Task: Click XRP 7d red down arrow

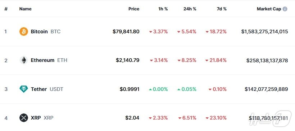Action: tap(207, 118)
